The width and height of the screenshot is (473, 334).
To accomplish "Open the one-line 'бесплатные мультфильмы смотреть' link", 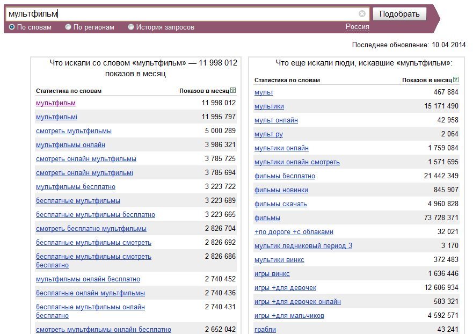I will [x=93, y=243].
